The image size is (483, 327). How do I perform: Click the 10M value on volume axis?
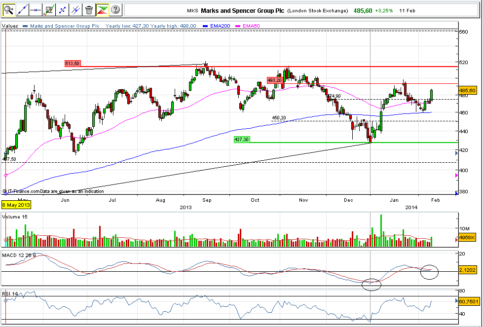[465, 229]
